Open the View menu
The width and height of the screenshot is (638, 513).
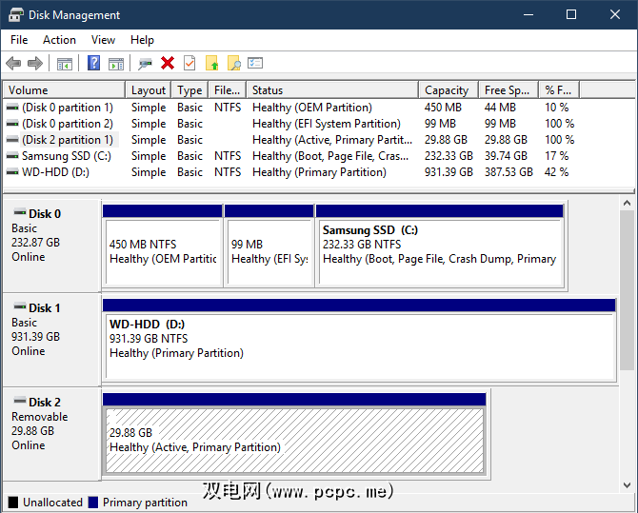point(103,40)
